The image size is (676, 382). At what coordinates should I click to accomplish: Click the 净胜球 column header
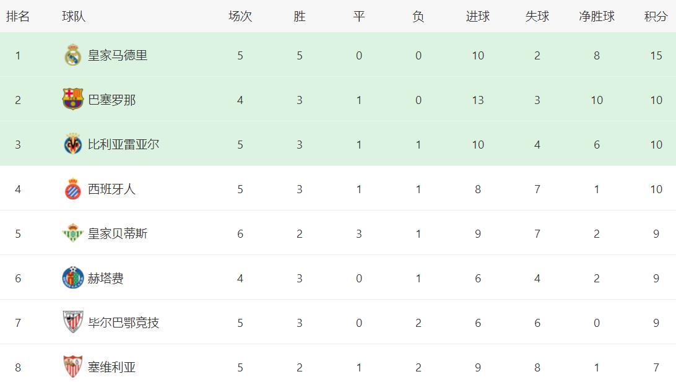(x=597, y=17)
